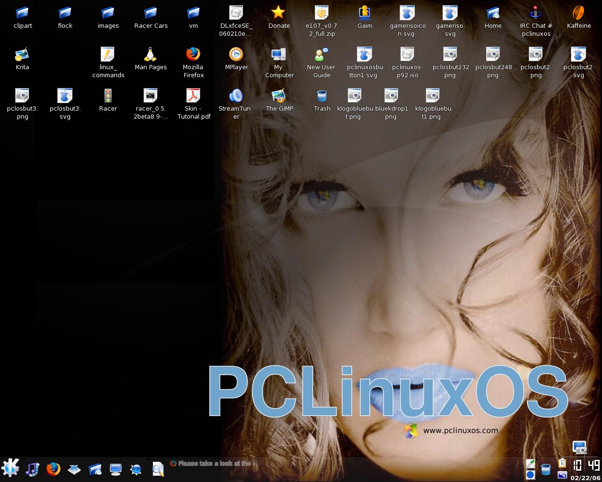Open klogobluebut1.png image

[x=433, y=96]
